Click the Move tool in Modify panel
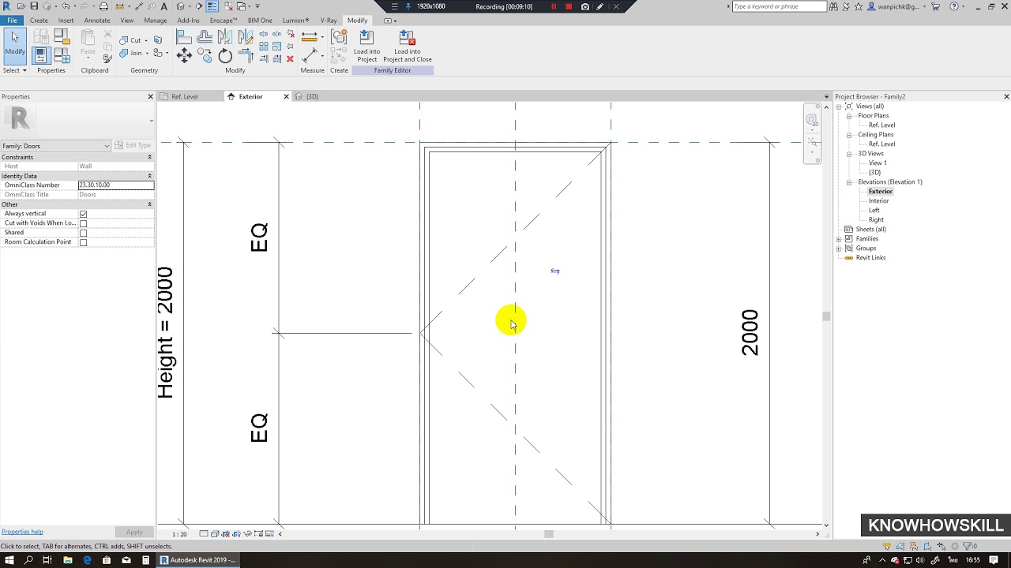Viewport: 1011px width, 568px height. [x=184, y=55]
